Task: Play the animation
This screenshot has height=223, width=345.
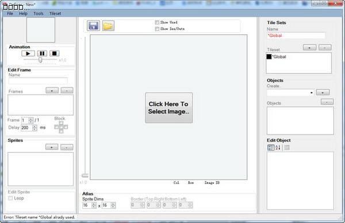Action: pyautogui.click(x=28, y=53)
